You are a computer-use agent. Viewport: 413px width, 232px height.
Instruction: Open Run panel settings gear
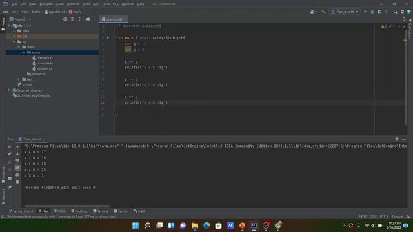397,139
